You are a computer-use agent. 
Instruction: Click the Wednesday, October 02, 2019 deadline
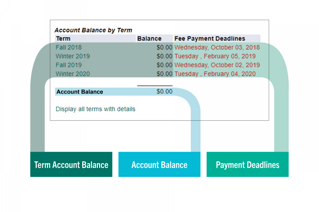pyautogui.click(x=217, y=65)
